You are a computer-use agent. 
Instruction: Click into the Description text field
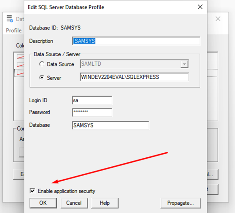click(x=136, y=41)
